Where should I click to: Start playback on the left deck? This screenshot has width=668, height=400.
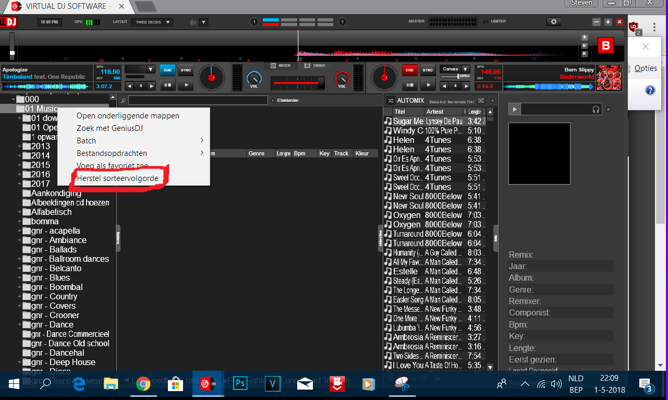pos(186,85)
